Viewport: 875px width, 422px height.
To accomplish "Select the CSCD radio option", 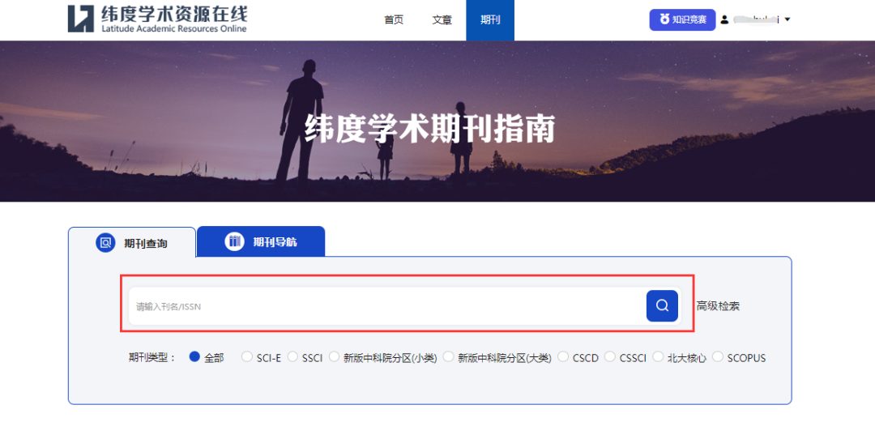I will click(x=563, y=357).
